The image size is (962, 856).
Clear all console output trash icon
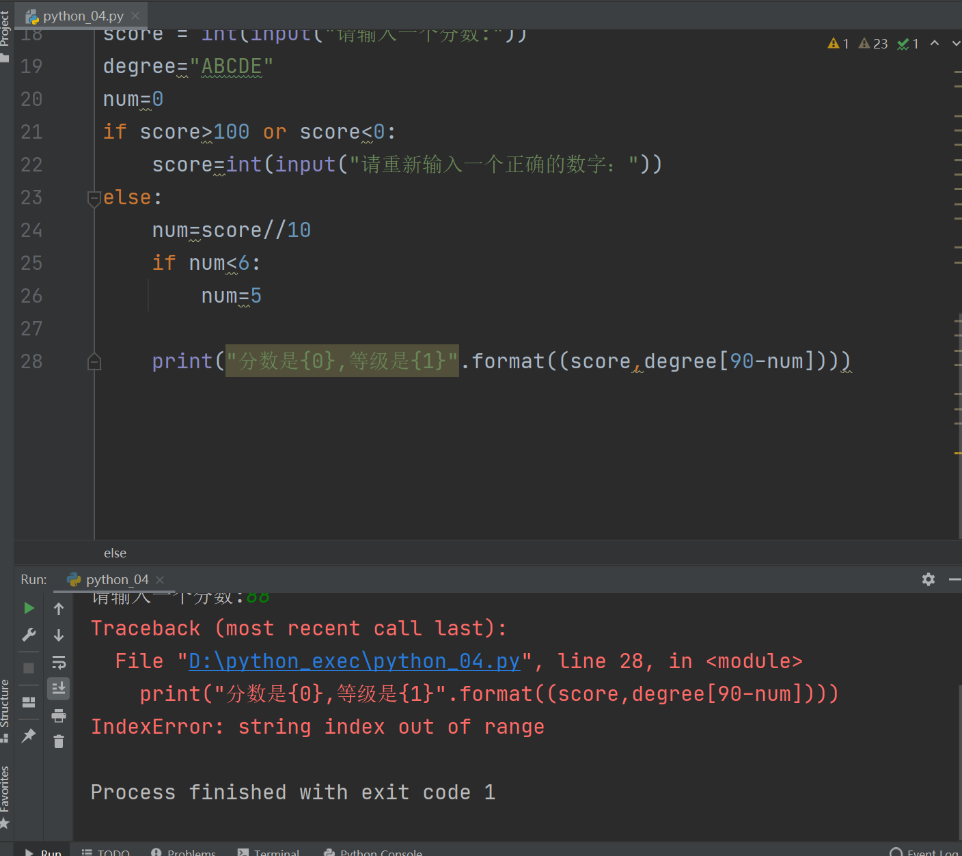tap(59, 741)
